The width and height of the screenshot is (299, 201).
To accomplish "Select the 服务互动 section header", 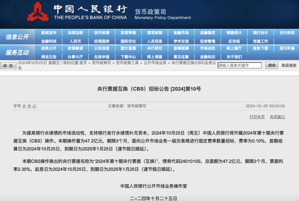I will [17, 53].
